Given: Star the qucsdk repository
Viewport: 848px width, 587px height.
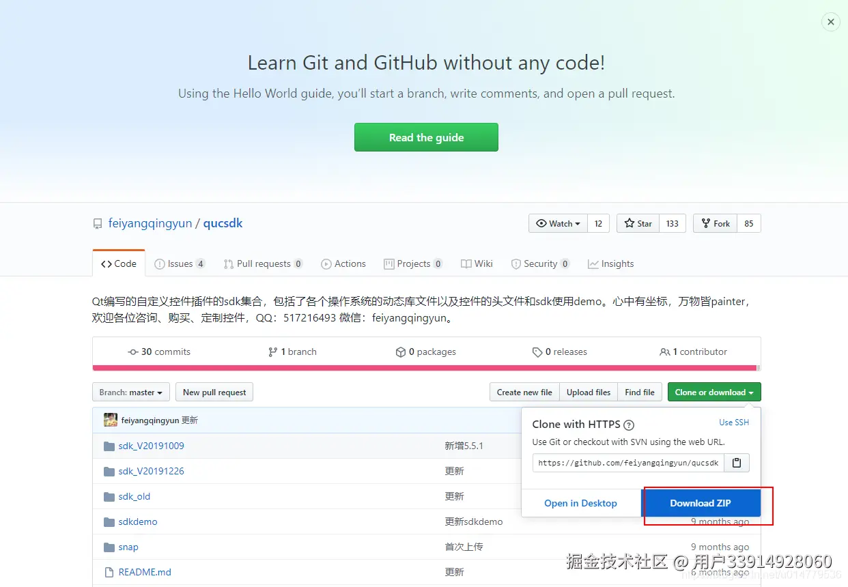Looking at the screenshot, I should coord(638,223).
